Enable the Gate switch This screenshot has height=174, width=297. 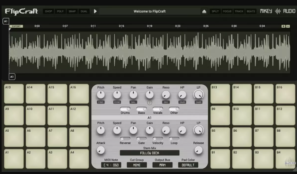pos(142,139)
